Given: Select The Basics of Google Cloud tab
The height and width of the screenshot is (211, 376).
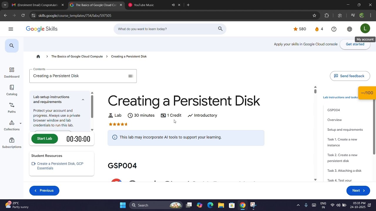Looking at the screenshot, I should pos(96,5).
